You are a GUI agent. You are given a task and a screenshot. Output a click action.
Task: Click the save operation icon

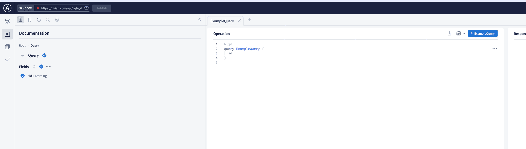click(459, 33)
